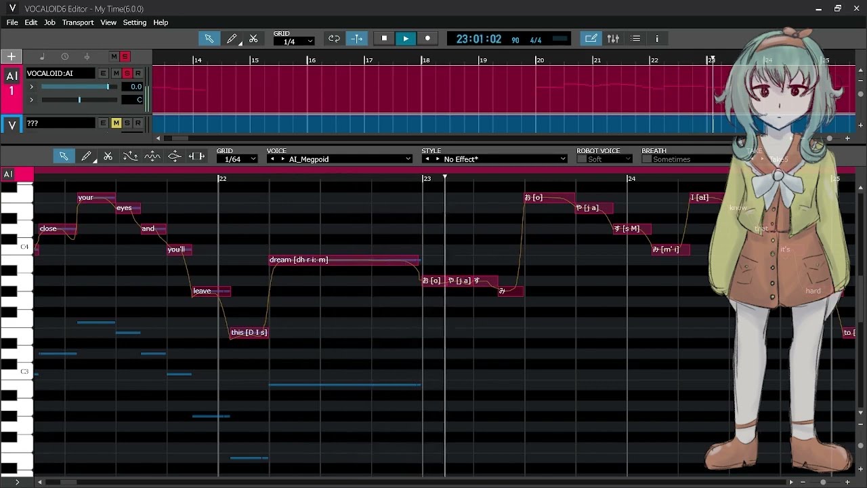Click the tempo value 90
This screenshot has width=867, height=488.
(515, 41)
